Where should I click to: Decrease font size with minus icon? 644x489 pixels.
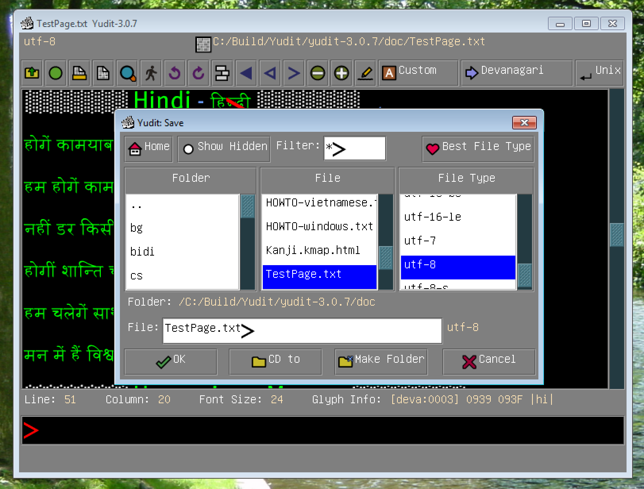(x=318, y=73)
